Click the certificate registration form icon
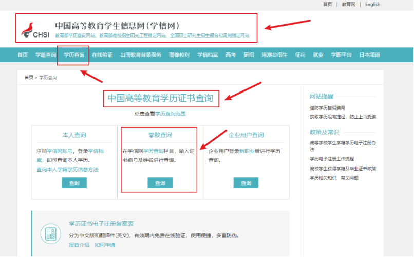Viewport: 414px width, 257px height. (x=51, y=234)
